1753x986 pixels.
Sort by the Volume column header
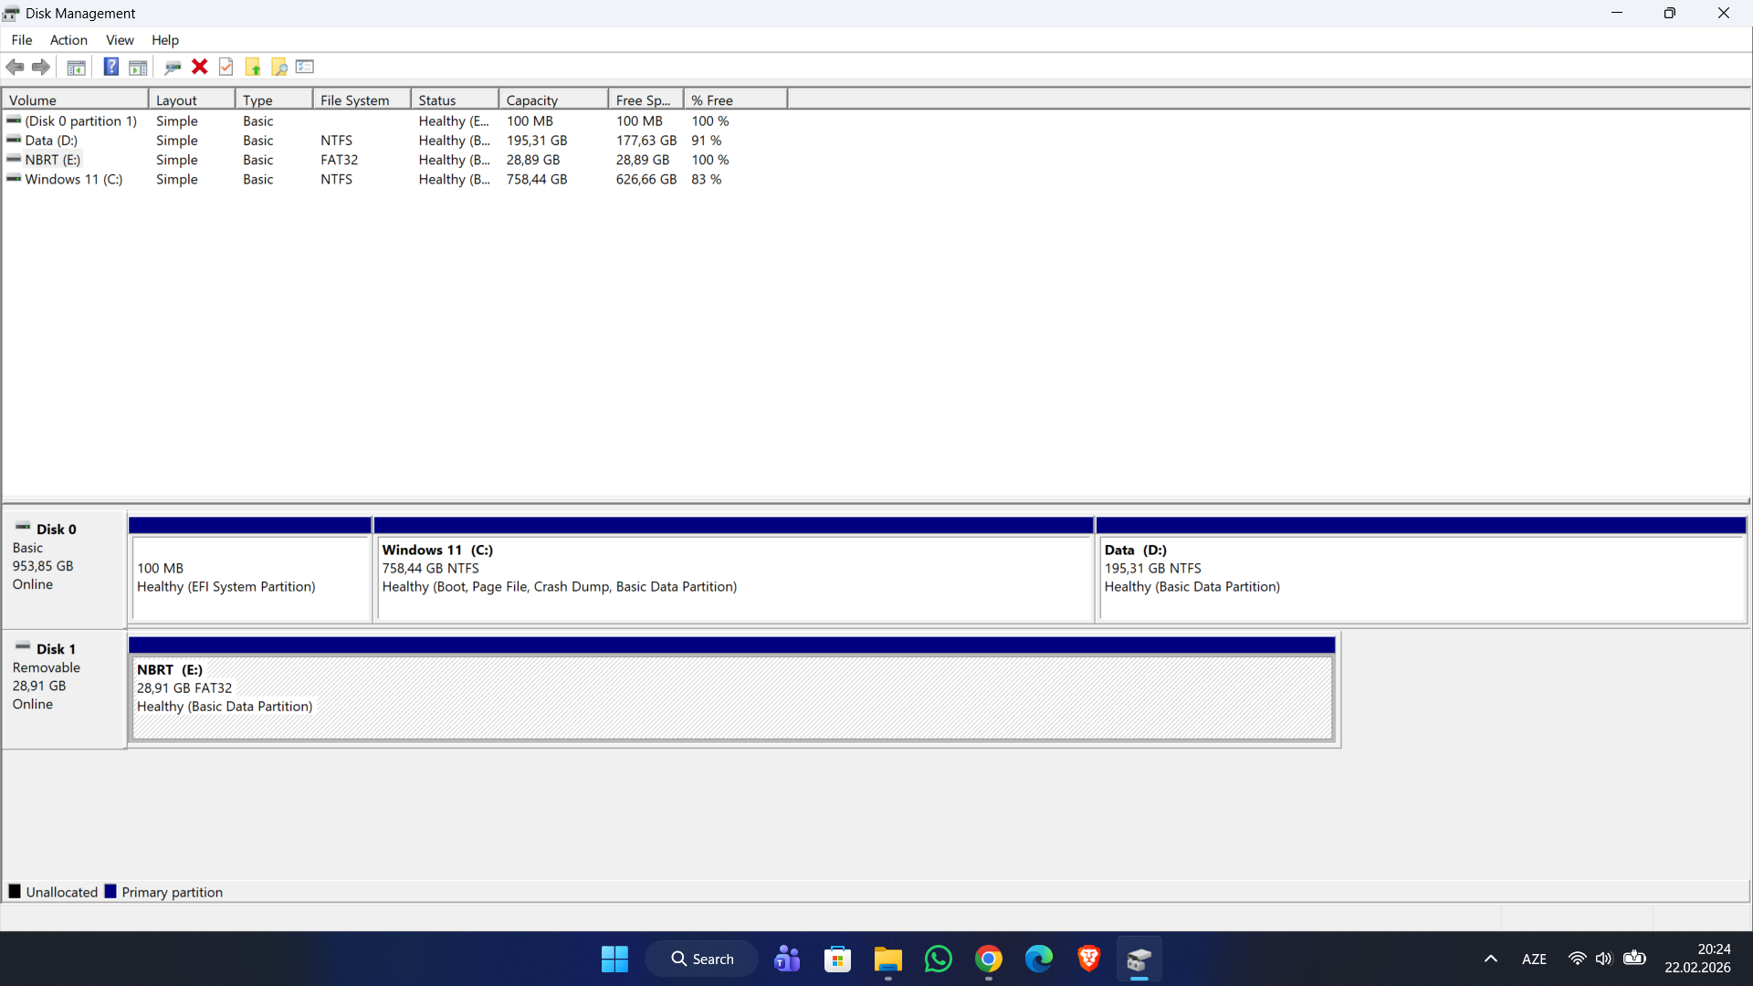(x=75, y=100)
